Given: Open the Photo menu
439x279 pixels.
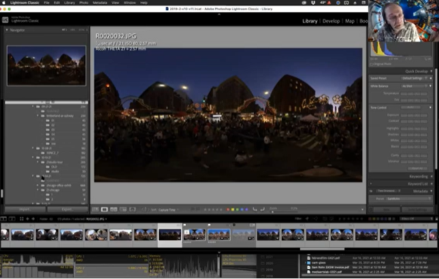Looking at the screenshot, I should click(x=82, y=3).
